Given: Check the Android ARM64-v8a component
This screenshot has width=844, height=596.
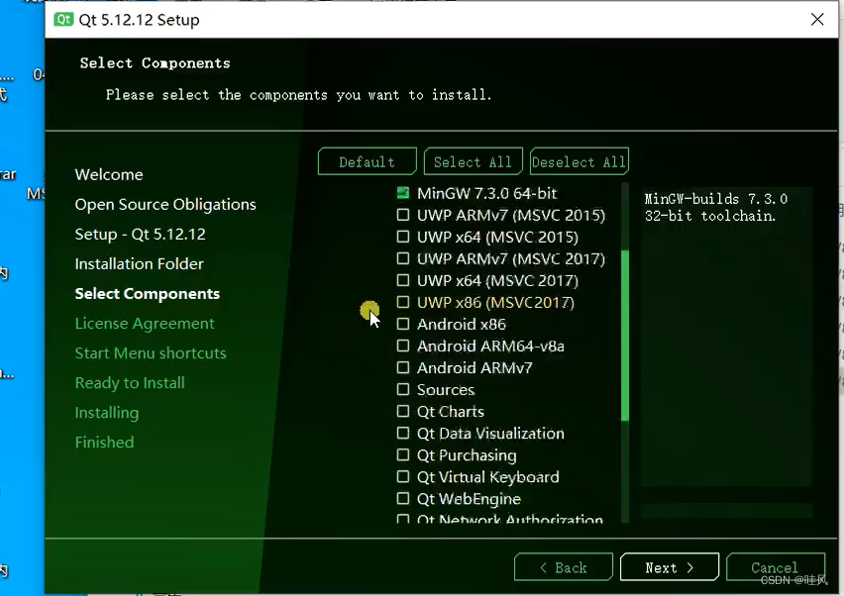Looking at the screenshot, I should point(402,346).
